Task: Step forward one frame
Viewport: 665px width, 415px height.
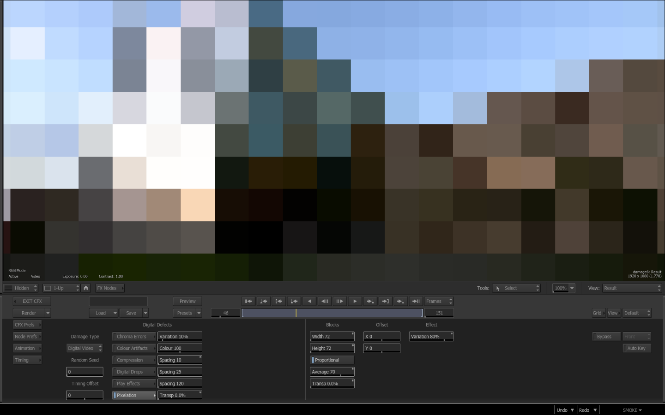Action: (339, 302)
